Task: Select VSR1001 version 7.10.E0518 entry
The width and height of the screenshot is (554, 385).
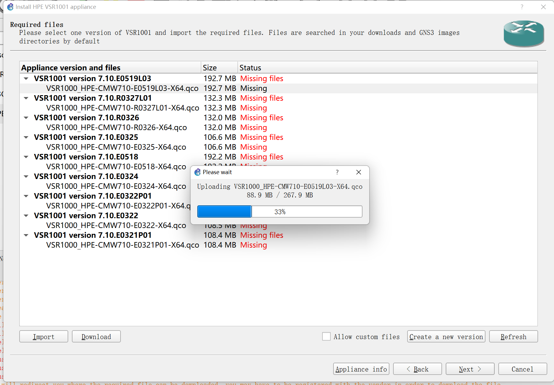Action: pos(86,157)
